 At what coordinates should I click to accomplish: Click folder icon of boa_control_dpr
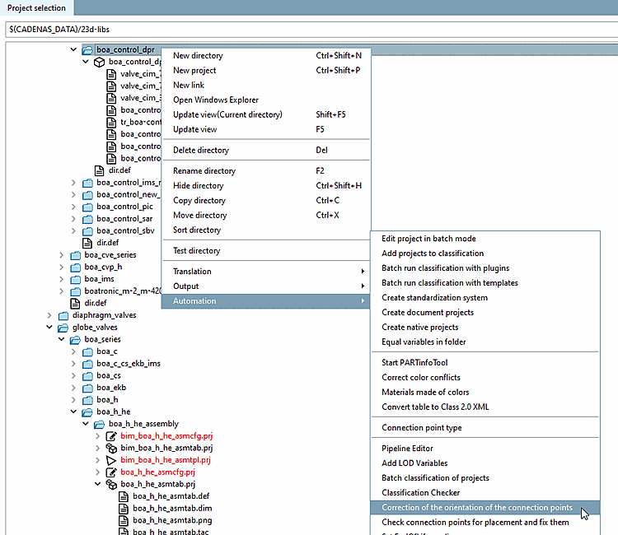tap(87, 50)
